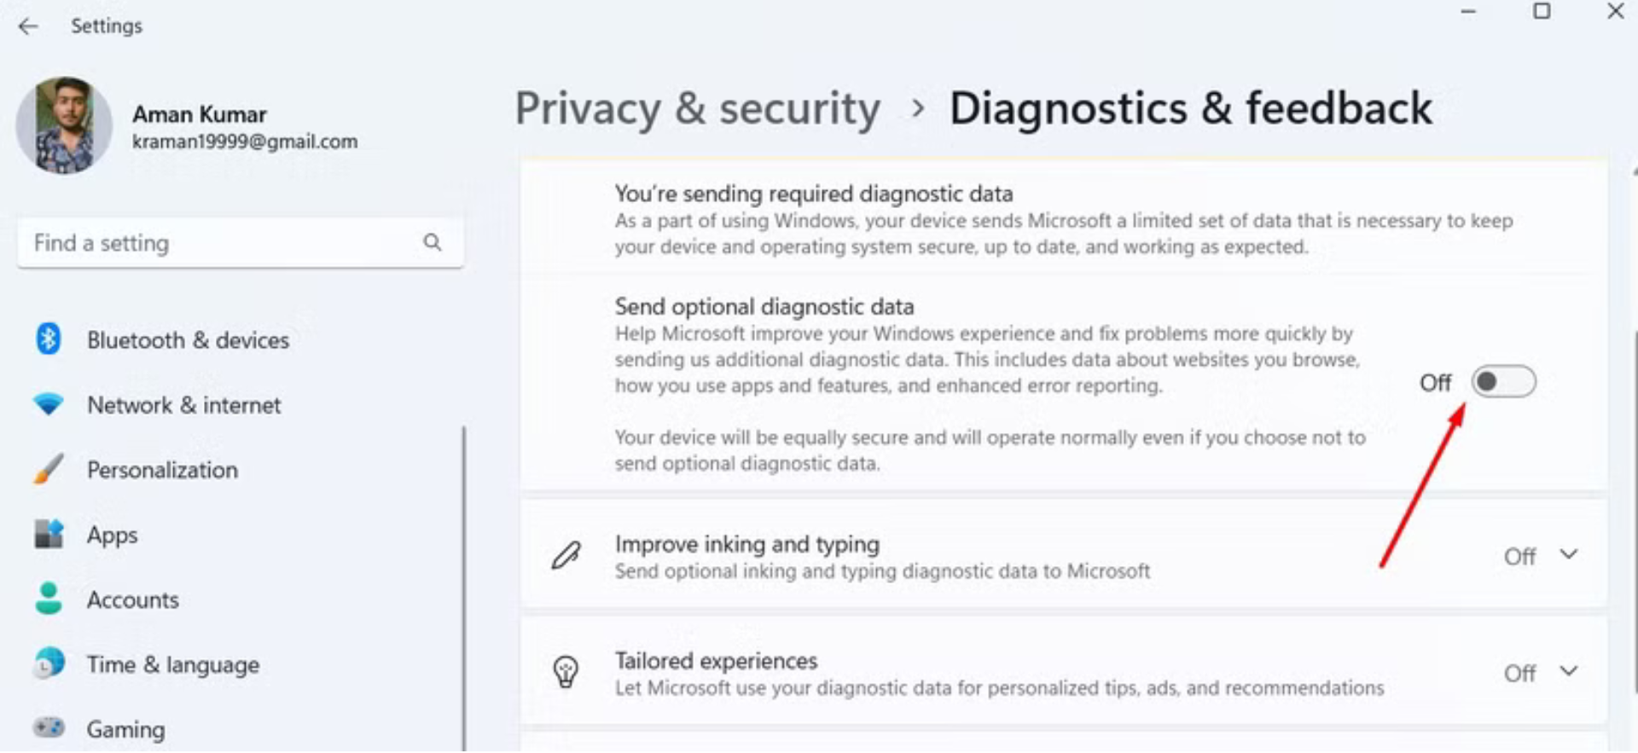Image resolution: width=1638 pixels, height=753 pixels.
Task: Click the Time & language globe icon
Action: click(49, 663)
